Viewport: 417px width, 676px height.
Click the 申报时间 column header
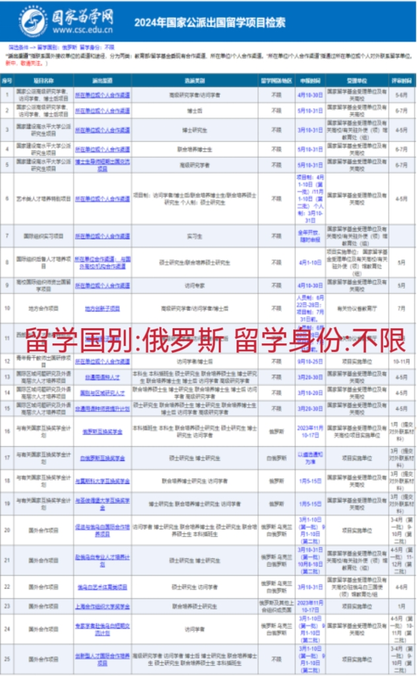point(310,81)
